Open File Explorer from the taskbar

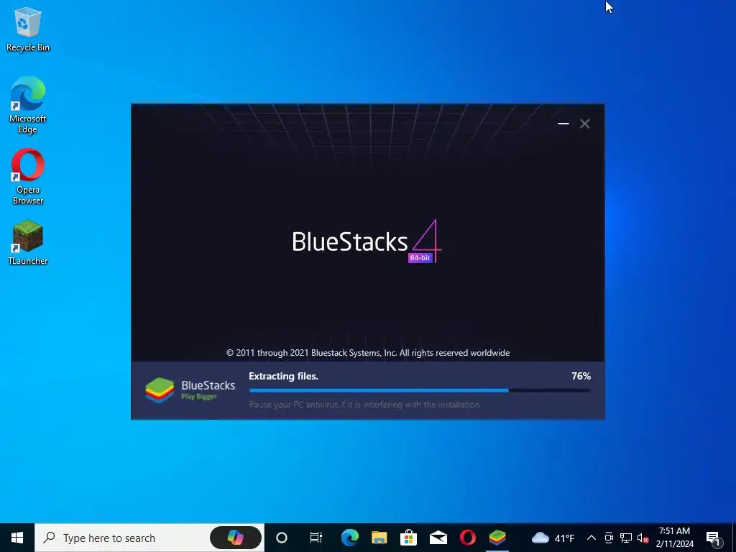(379, 538)
